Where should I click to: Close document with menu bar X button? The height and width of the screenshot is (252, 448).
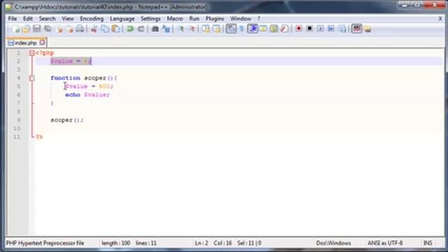click(x=440, y=19)
